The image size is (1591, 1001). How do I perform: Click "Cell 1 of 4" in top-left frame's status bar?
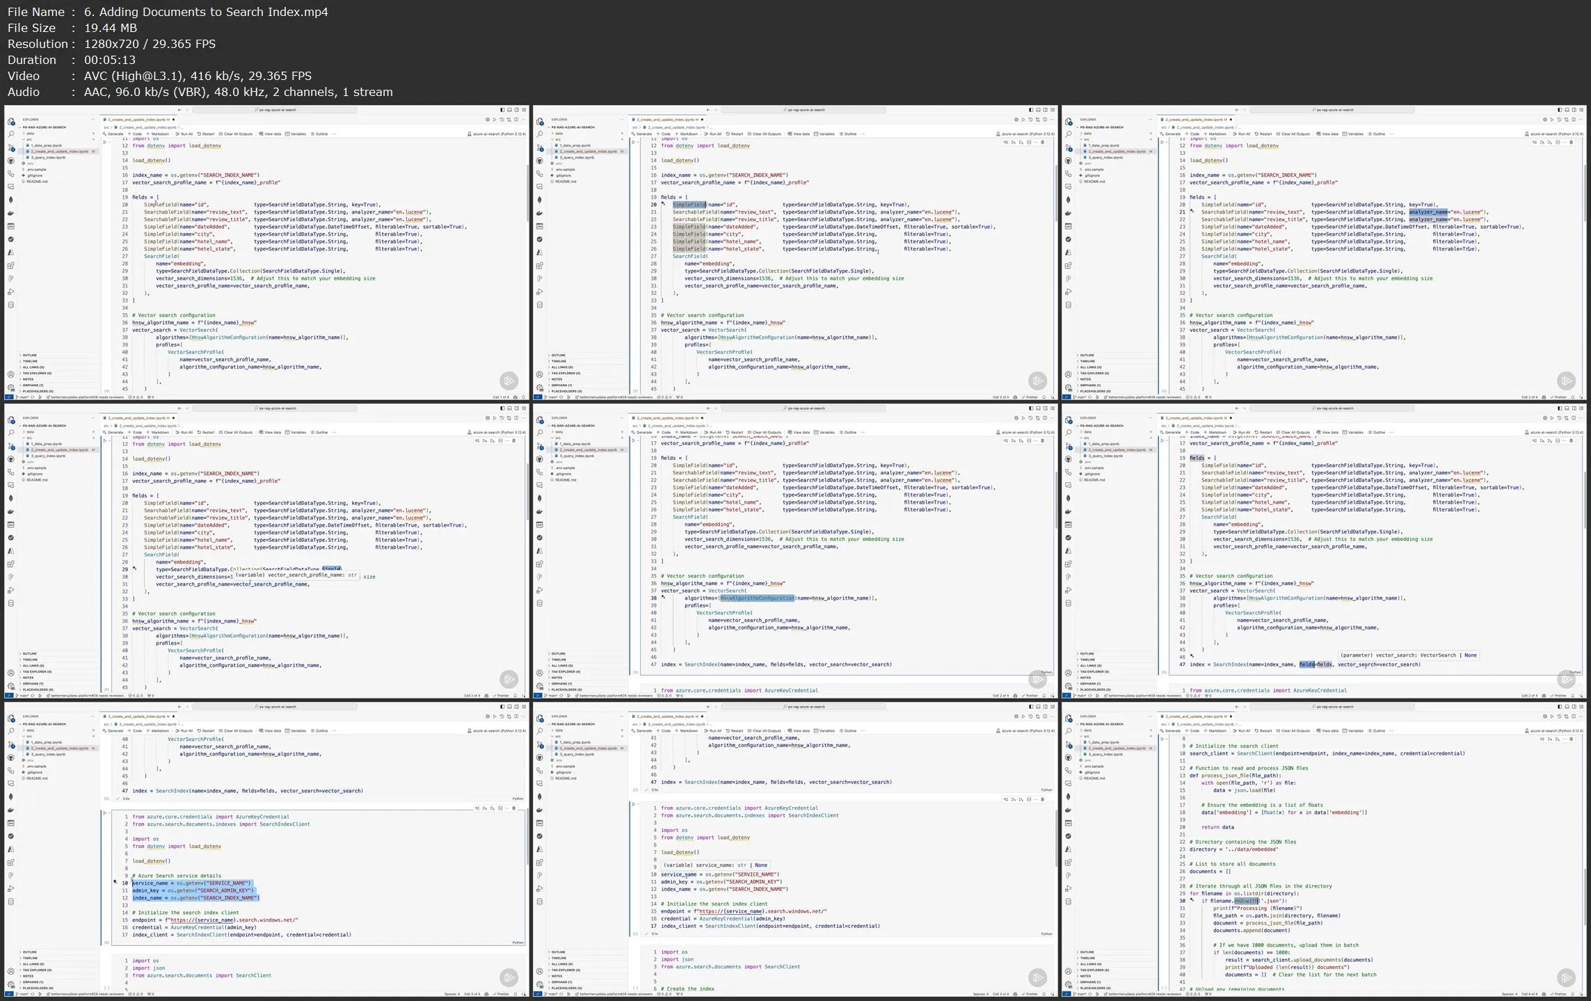pyautogui.click(x=502, y=397)
